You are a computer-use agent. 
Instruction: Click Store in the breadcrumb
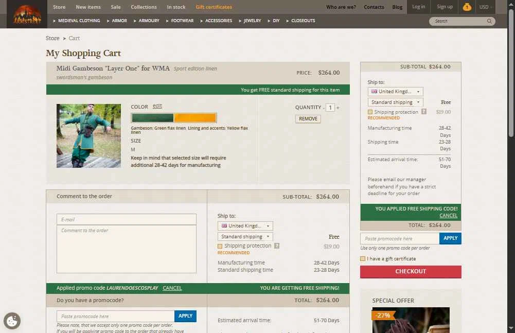click(x=52, y=38)
